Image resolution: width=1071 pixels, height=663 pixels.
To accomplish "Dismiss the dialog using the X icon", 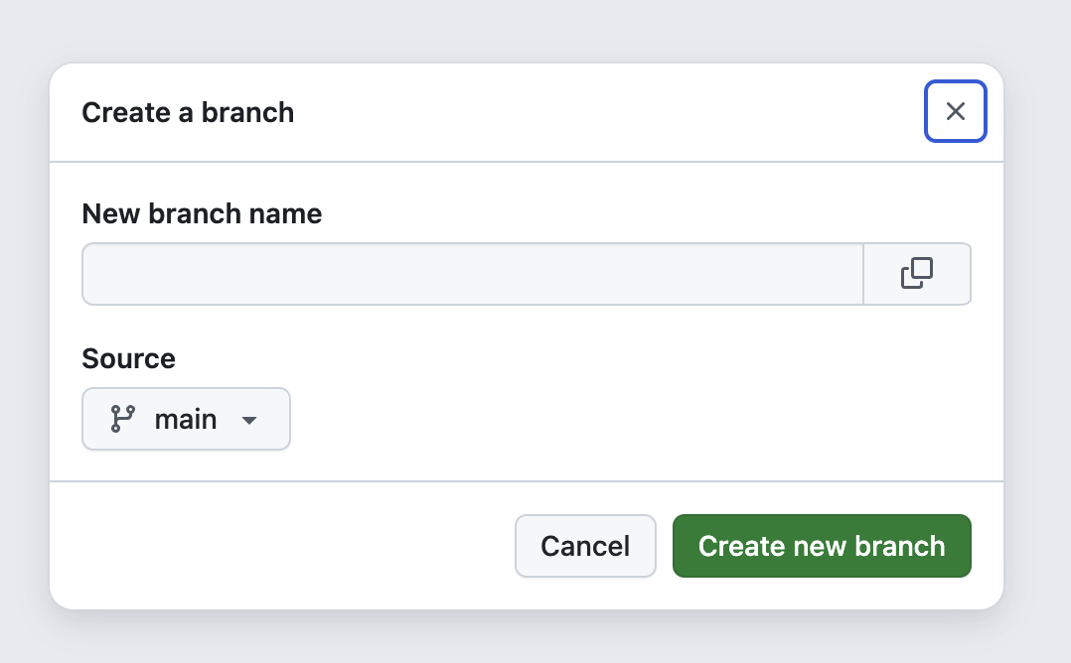I will pos(955,111).
